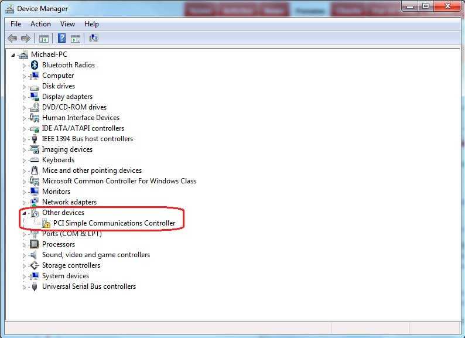Click the Show/Hide Action Pane toolbar icon
Viewport: 465px width, 338px height.
76,39
